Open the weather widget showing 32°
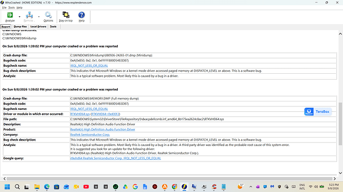This screenshot has height=192, width=343. [241, 187]
